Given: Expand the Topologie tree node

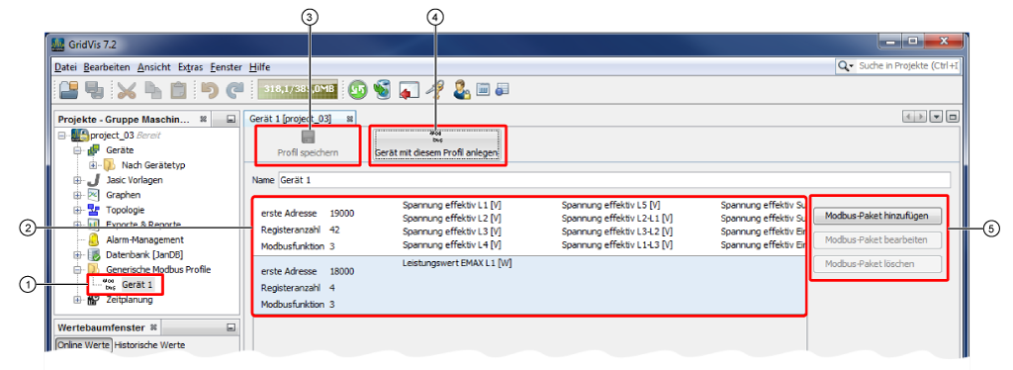Looking at the screenshot, I should tap(77, 210).
